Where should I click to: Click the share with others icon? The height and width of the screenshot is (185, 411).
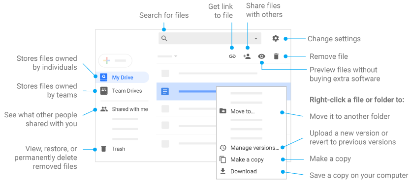coord(247,56)
